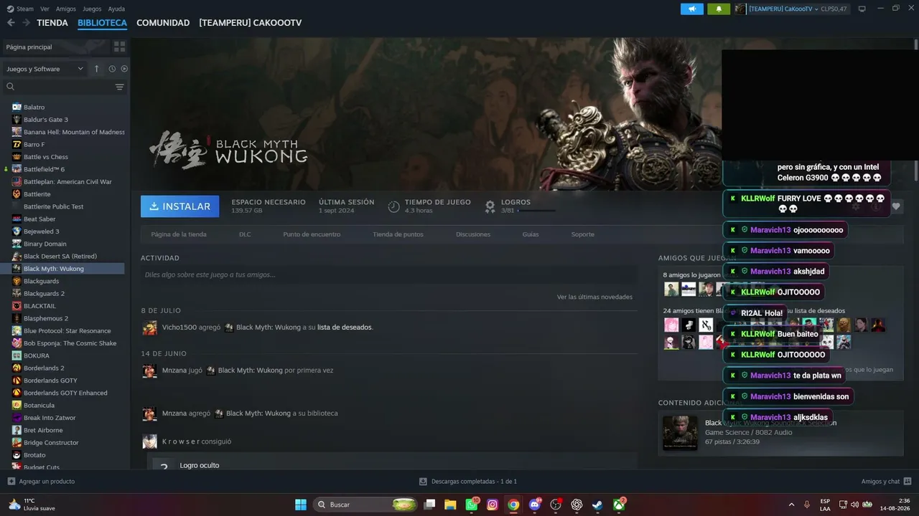The height and width of the screenshot is (516, 919).
Task: Follow Ver las últimas novedades link
Action: click(594, 297)
